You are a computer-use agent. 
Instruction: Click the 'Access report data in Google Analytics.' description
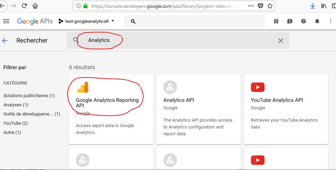[105, 129]
